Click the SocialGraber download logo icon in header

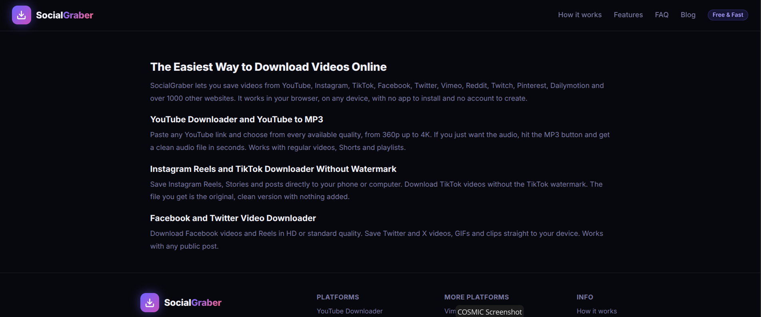(22, 15)
